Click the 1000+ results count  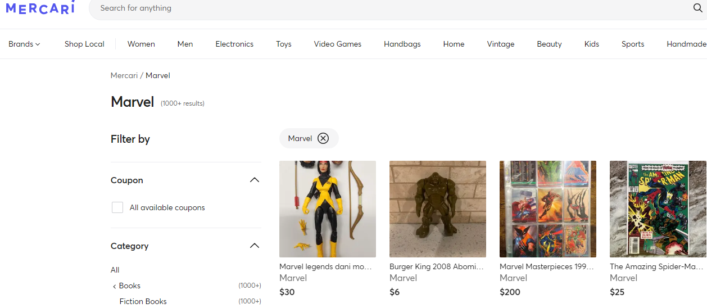(x=183, y=103)
